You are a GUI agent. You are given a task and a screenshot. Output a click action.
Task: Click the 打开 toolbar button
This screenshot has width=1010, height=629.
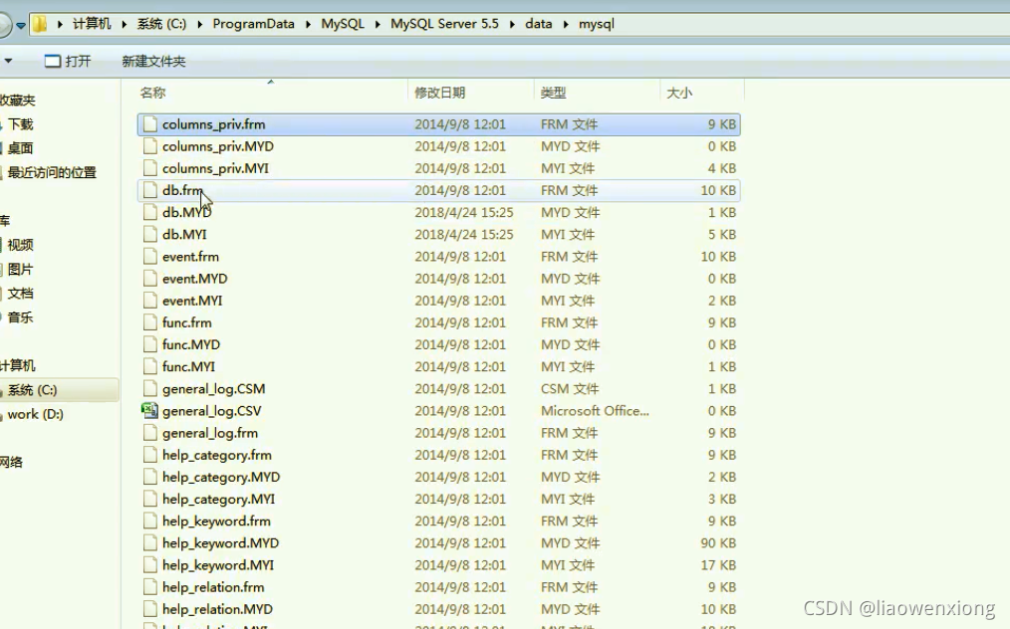tap(68, 61)
